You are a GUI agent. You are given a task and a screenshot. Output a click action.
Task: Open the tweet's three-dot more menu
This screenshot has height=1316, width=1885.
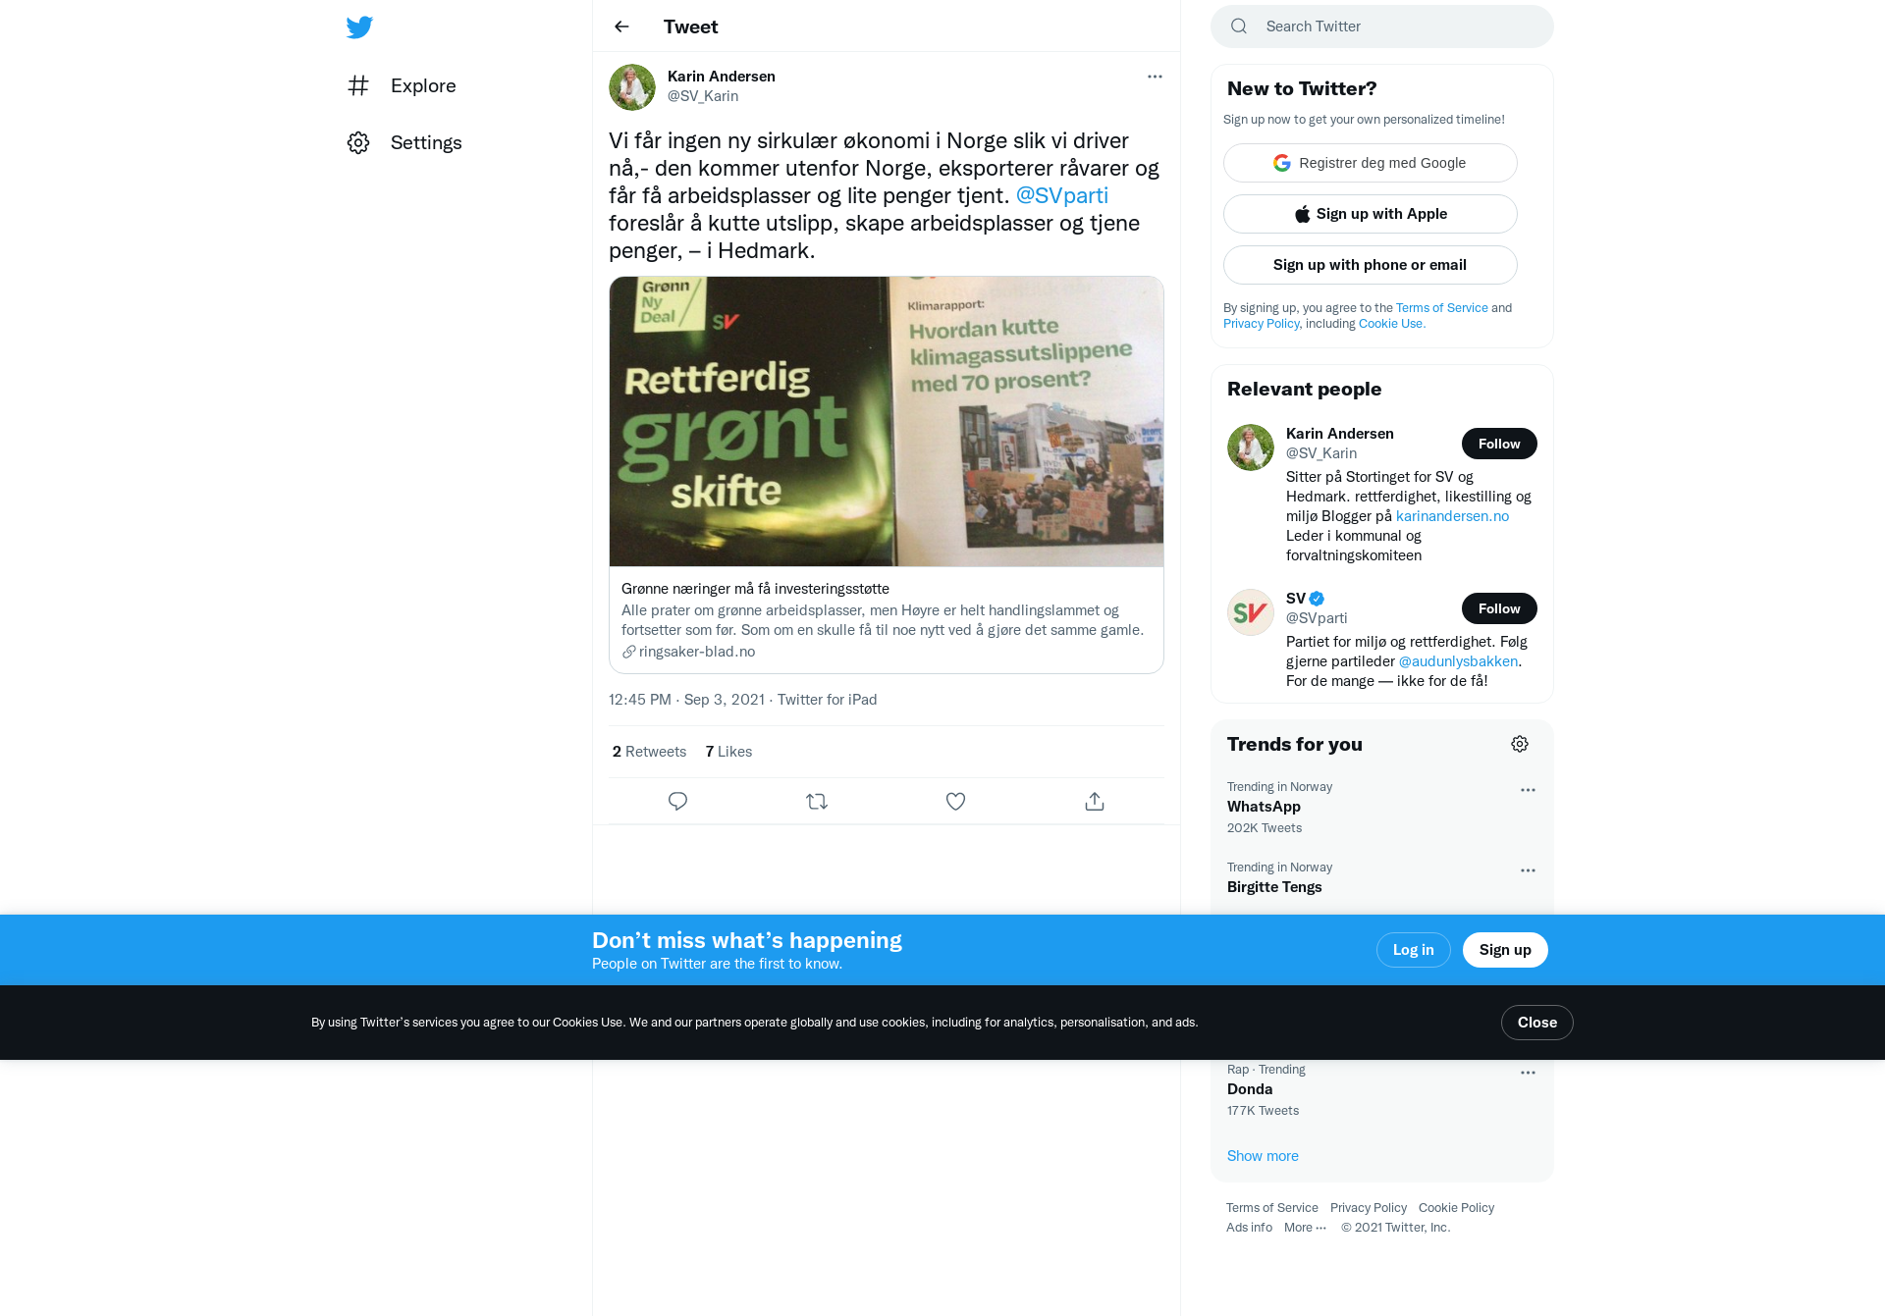point(1155,77)
